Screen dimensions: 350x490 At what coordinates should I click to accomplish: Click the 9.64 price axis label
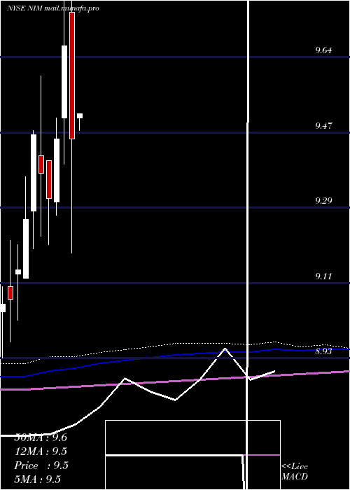tap(323, 50)
